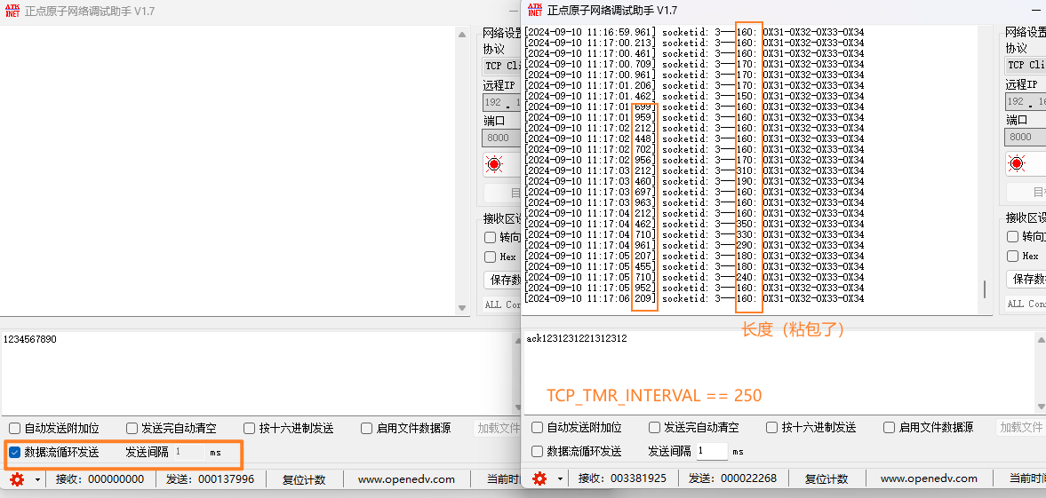Click remote IP field in right window
1046x498 pixels.
click(x=1026, y=101)
